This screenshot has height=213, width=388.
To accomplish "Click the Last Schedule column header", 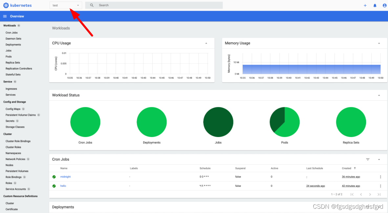I will click(314, 168).
